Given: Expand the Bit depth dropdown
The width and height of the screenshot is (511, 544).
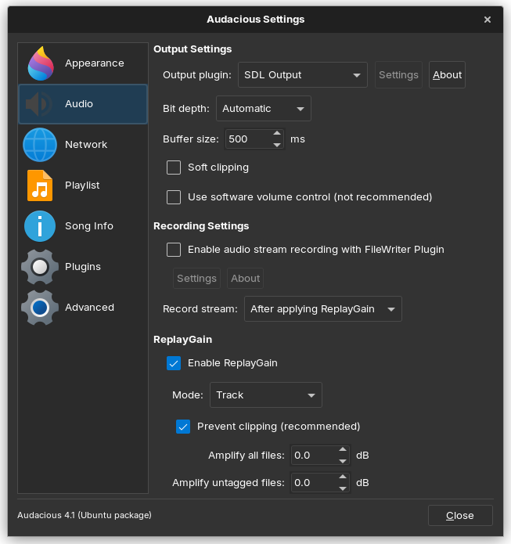Looking at the screenshot, I should (x=263, y=109).
